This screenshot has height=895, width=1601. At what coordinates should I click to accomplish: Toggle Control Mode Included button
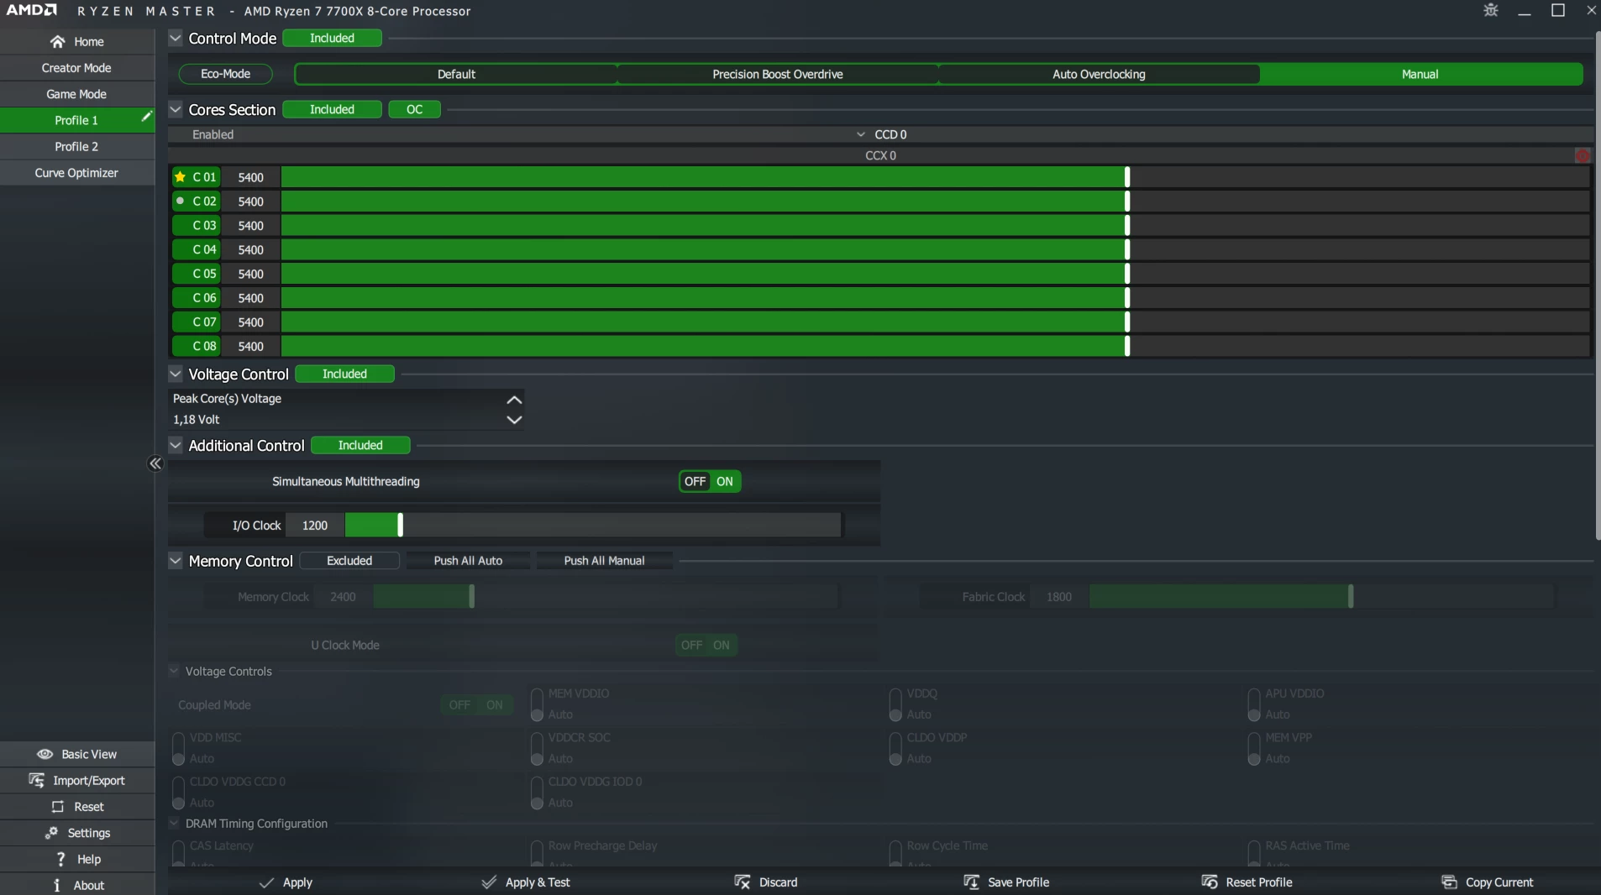click(332, 38)
